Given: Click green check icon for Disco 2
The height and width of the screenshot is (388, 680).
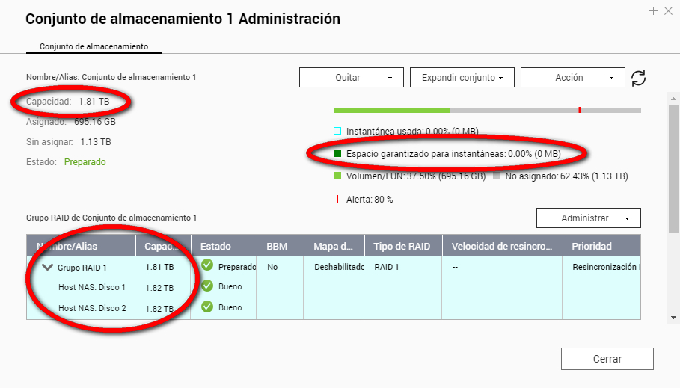Looking at the screenshot, I should [207, 307].
